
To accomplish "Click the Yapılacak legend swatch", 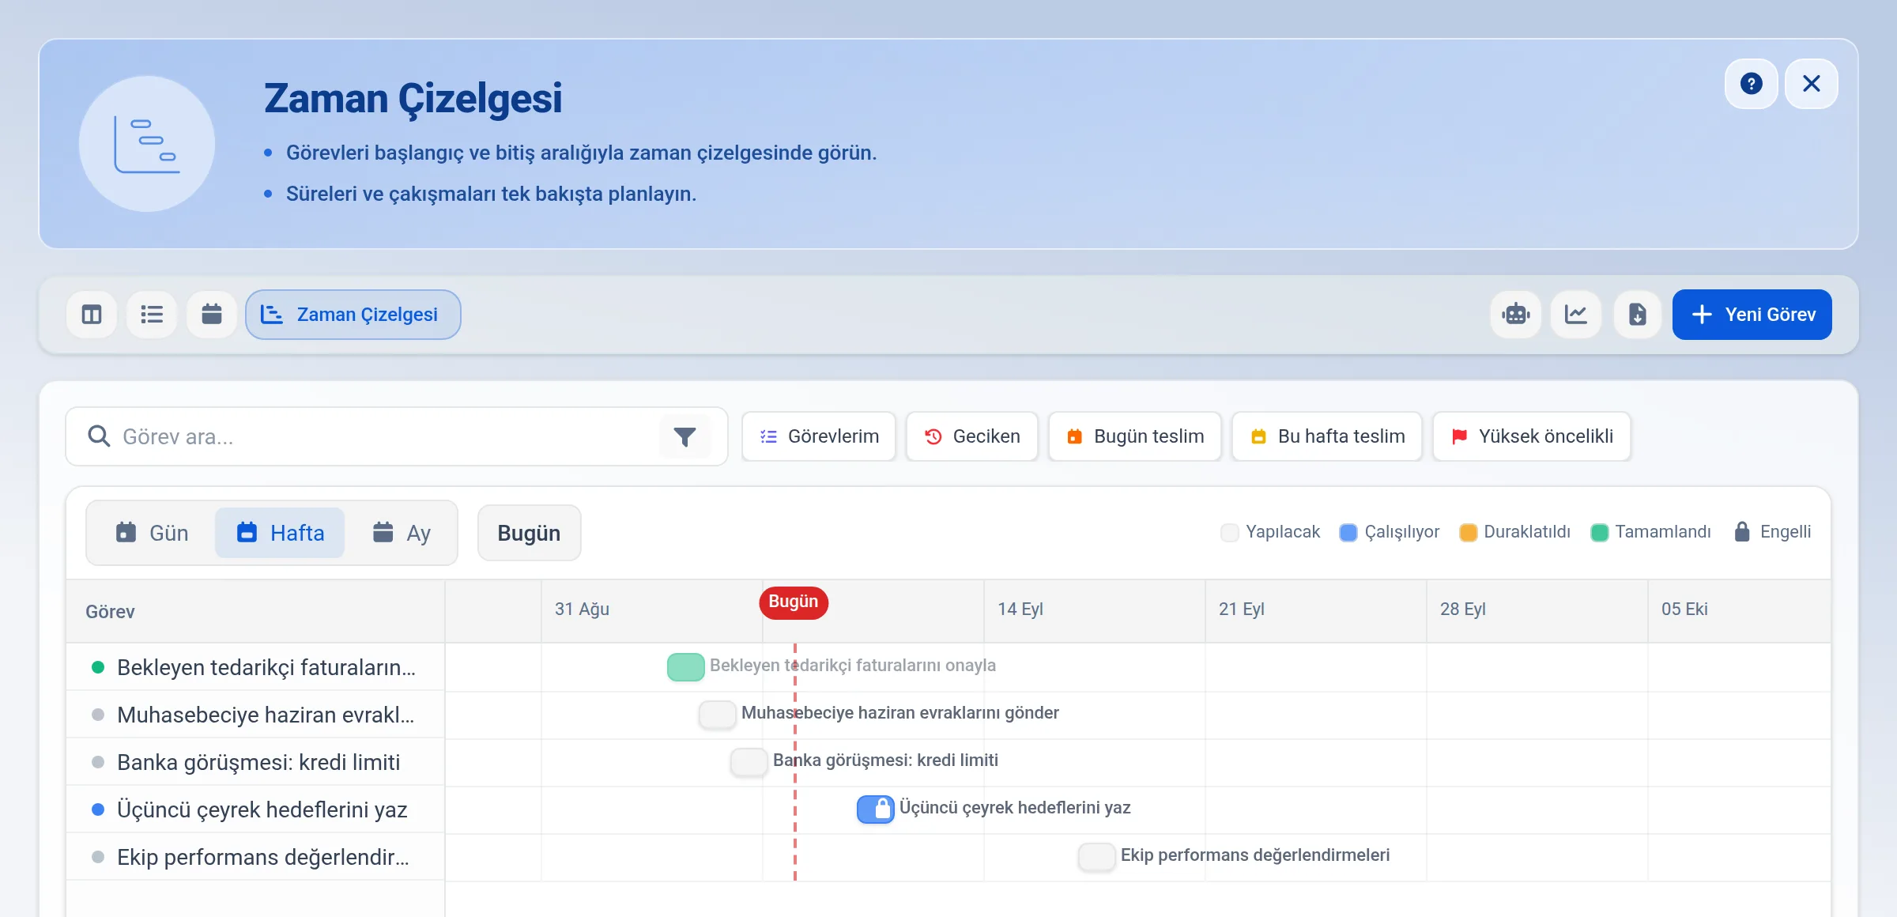I will pyautogui.click(x=1230, y=533).
